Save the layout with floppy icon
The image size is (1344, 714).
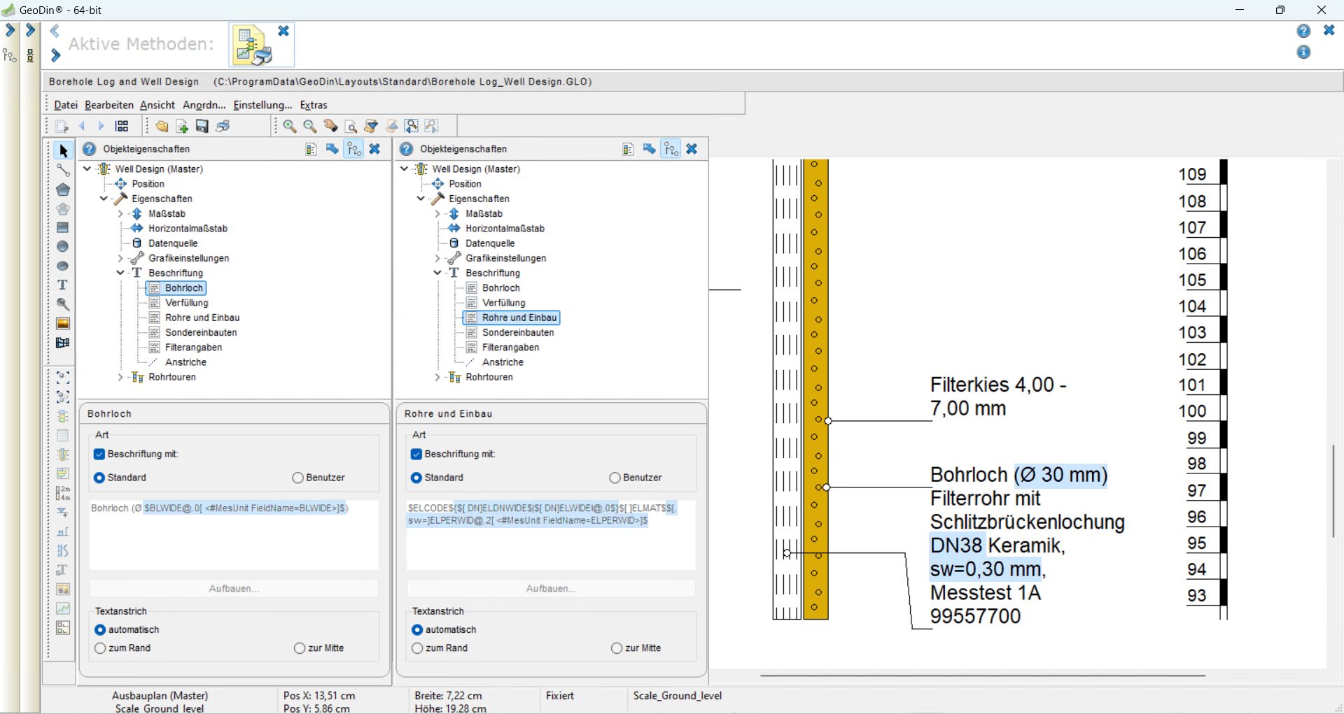click(x=202, y=126)
